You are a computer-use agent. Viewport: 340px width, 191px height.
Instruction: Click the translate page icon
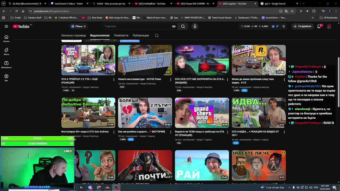coord(286,11)
